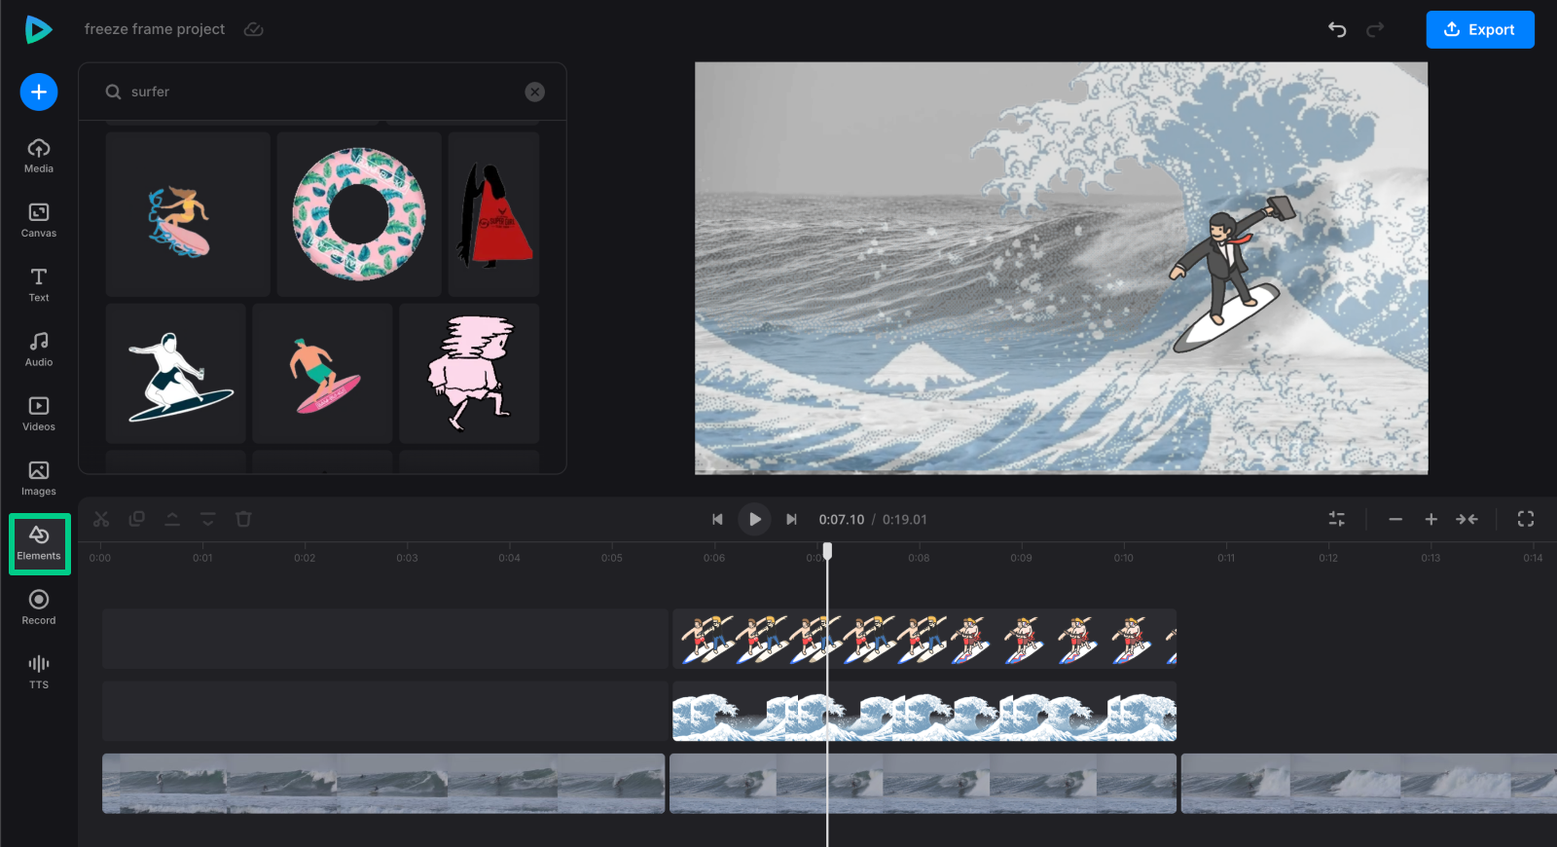Open the TTS text-to-speech panel
Viewport: 1557px width, 847px height.
[x=39, y=672]
